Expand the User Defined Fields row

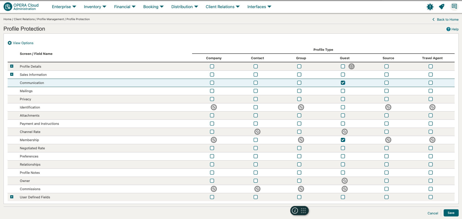tap(12, 197)
